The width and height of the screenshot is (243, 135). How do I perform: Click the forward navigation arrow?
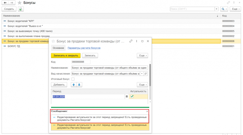coord(12,3)
